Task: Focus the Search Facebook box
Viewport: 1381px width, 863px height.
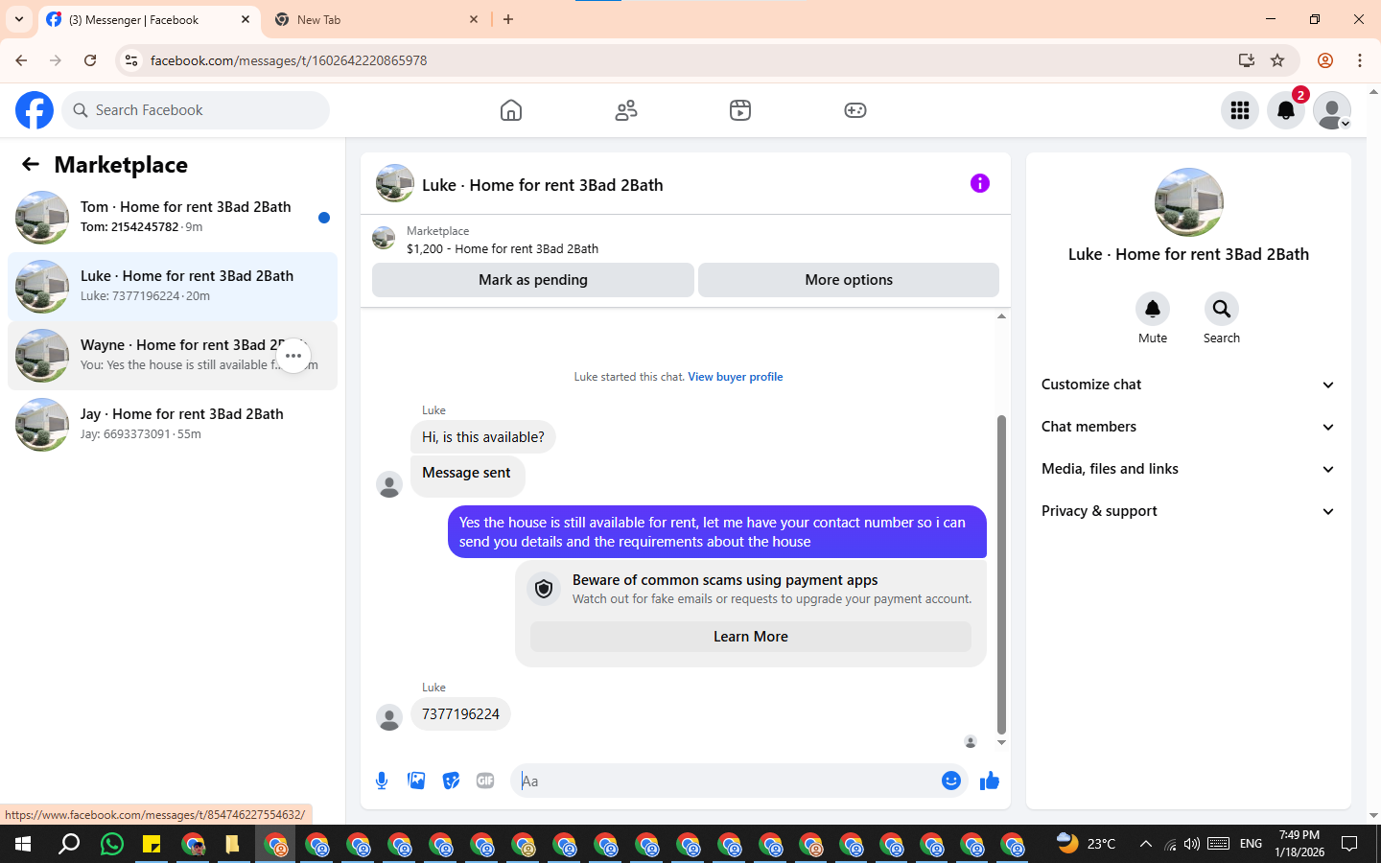Action: [196, 110]
